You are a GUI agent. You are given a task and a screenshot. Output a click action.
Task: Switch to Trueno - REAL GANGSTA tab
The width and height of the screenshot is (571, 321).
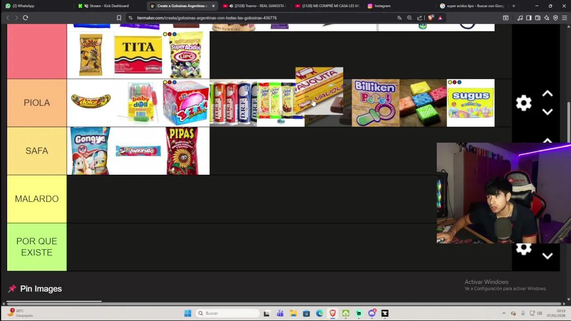pyautogui.click(x=254, y=6)
